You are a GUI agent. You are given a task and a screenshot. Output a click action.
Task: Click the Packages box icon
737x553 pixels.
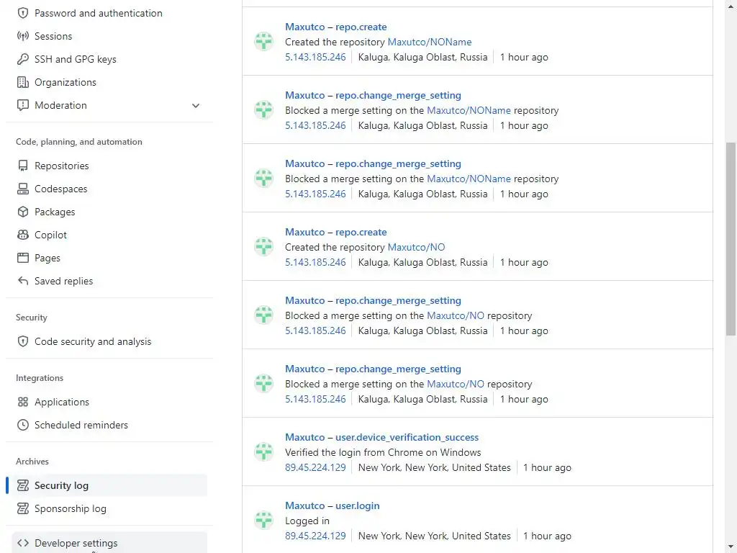pos(23,212)
